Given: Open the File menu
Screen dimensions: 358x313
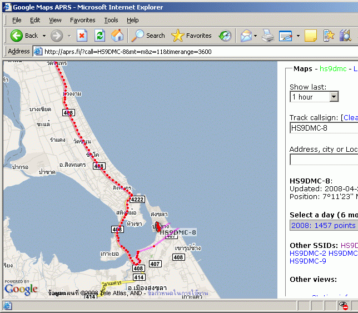Looking at the screenshot, I should [x=17, y=20].
